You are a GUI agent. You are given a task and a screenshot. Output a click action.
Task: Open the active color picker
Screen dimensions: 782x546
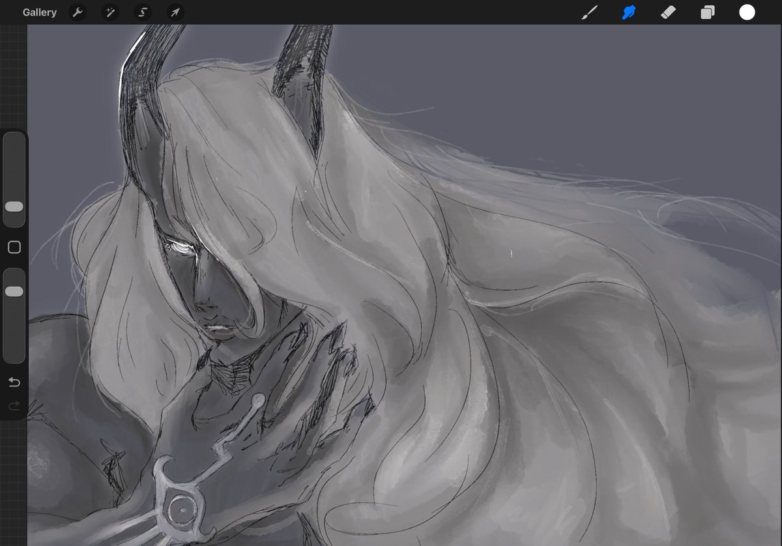(747, 12)
